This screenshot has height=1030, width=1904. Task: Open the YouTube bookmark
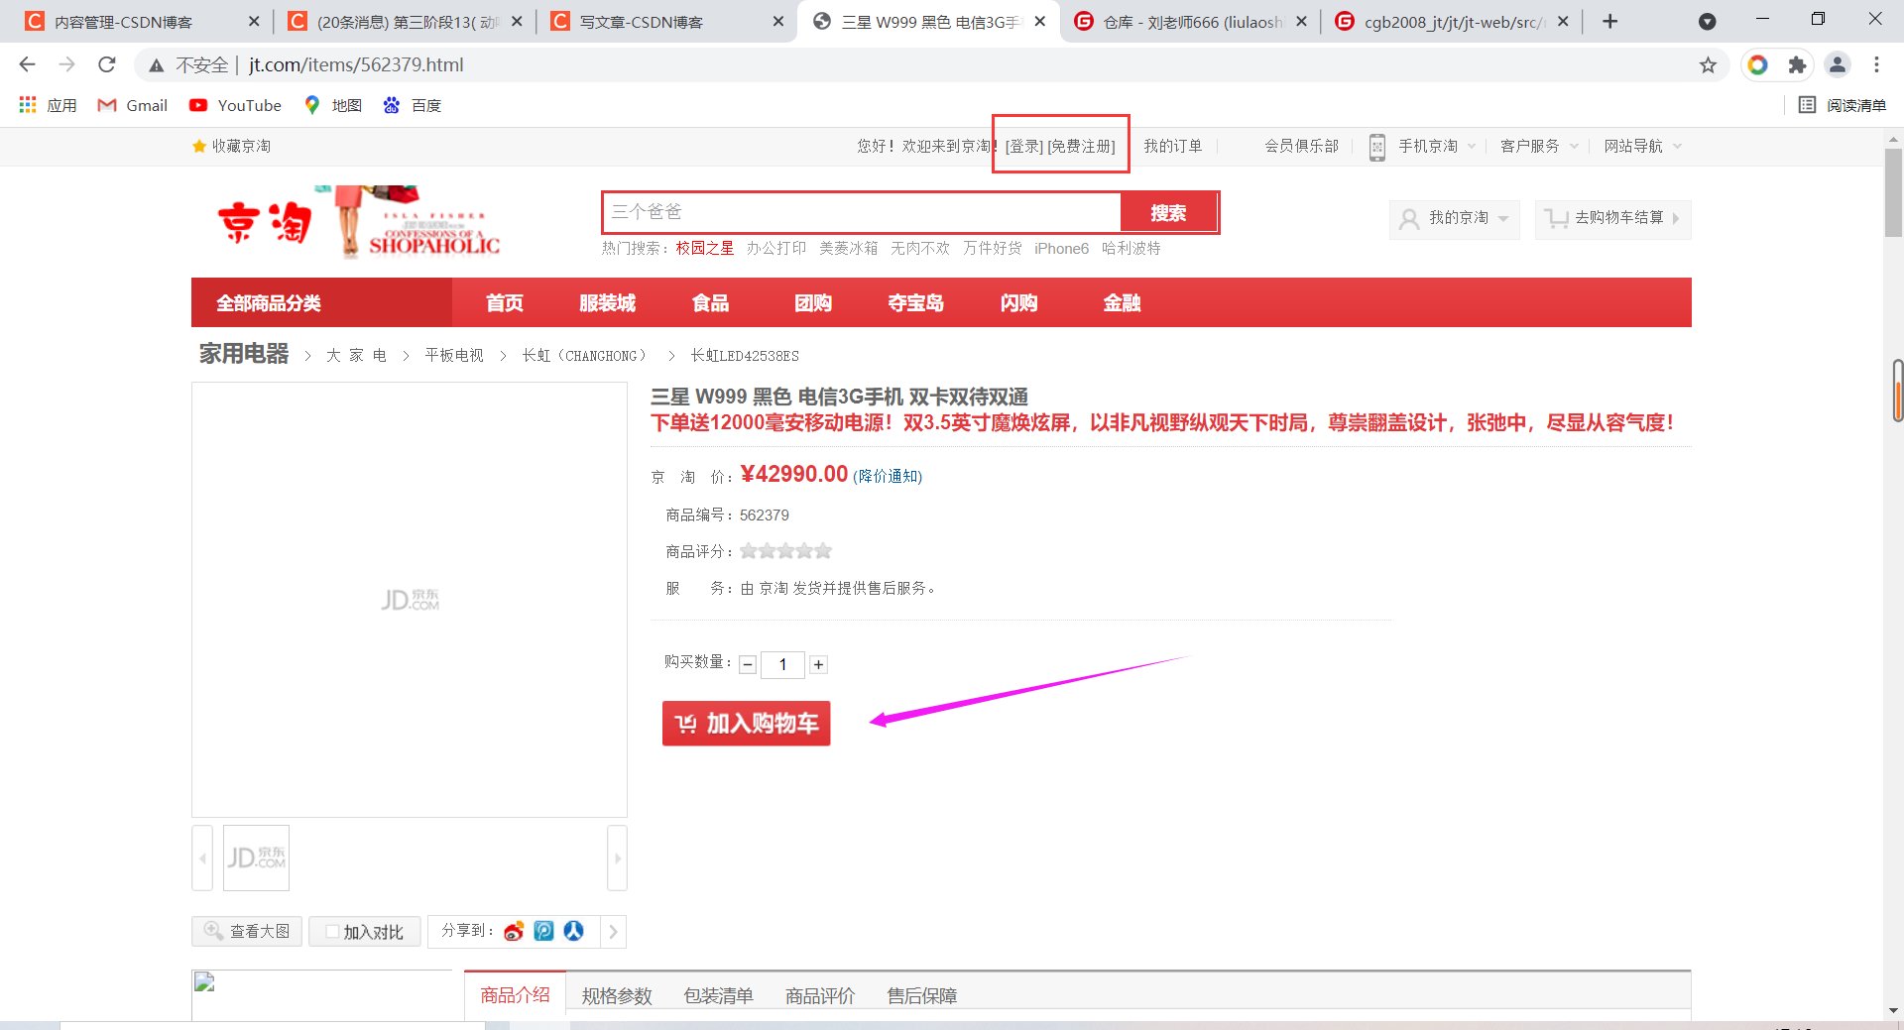(x=235, y=105)
